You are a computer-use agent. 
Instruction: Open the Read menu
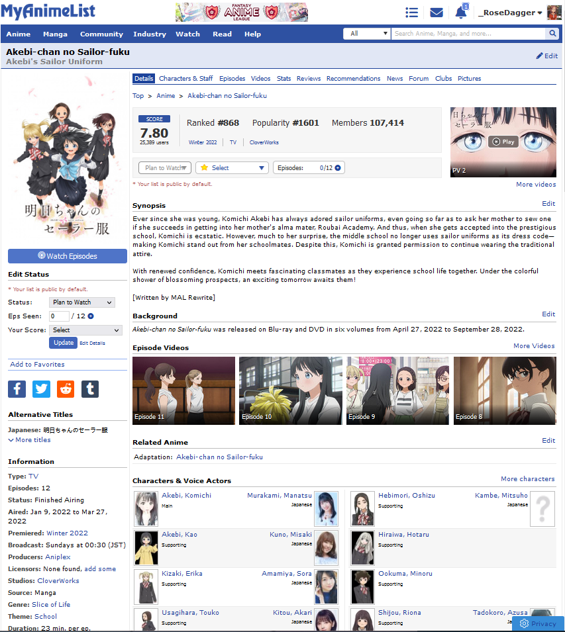222,34
